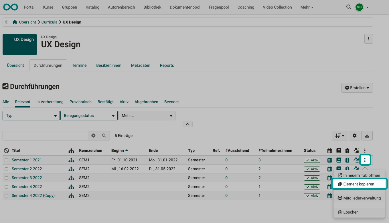The image size is (389, 223).
Task: Download the table using the export icon
Action: click(x=367, y=135)
